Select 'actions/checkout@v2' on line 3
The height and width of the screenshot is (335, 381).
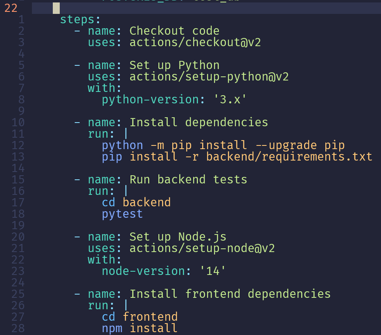(x=195, y=42)
